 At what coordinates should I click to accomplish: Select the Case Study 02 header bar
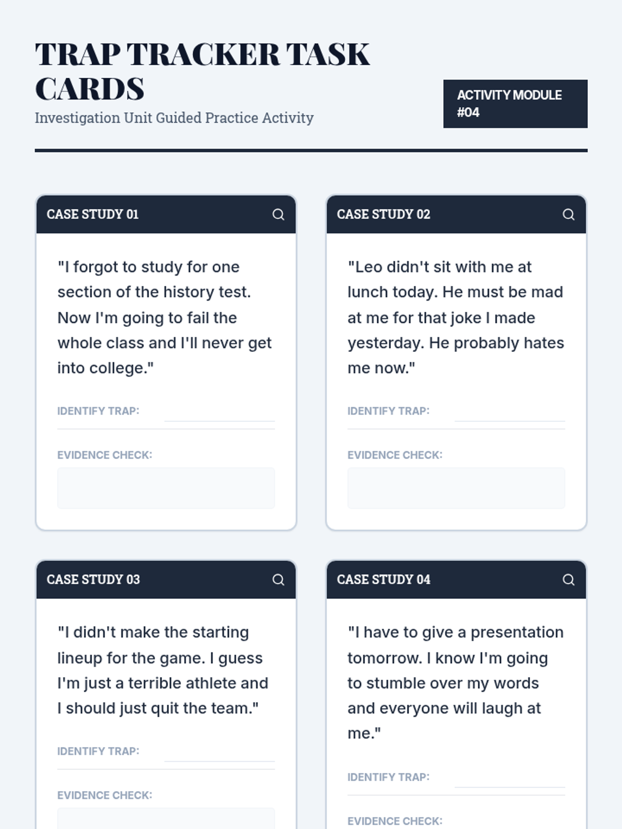[x=446, y=215]
